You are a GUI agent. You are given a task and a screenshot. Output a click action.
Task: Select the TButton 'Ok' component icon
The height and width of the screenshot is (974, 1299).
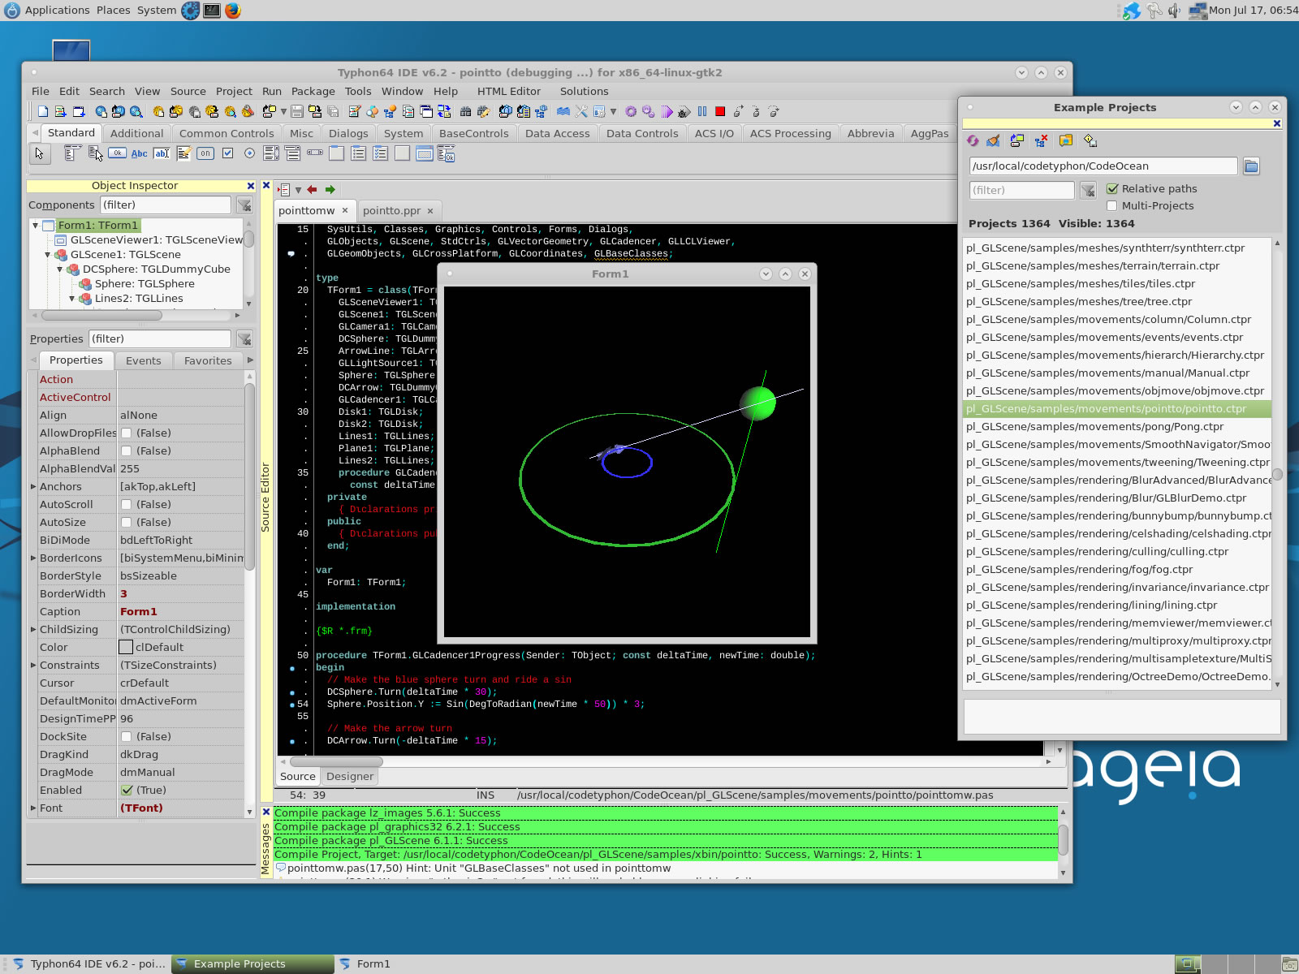(x=118, y=153)
